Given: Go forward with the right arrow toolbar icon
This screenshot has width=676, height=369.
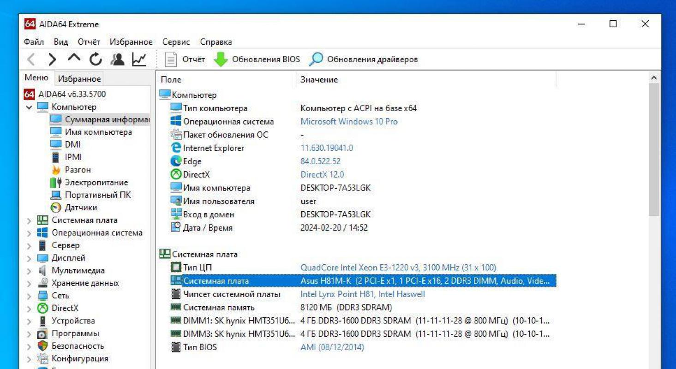Looking at the screenshot, I should (x=52, y=60).
